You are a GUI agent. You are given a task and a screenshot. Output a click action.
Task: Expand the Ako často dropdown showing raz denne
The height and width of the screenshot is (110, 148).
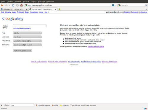click(x=27, y=37)
